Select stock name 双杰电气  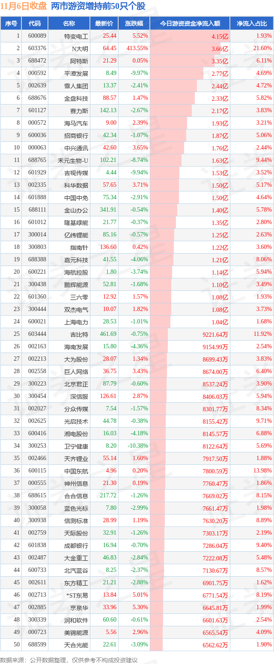click(x=76, y=310)
